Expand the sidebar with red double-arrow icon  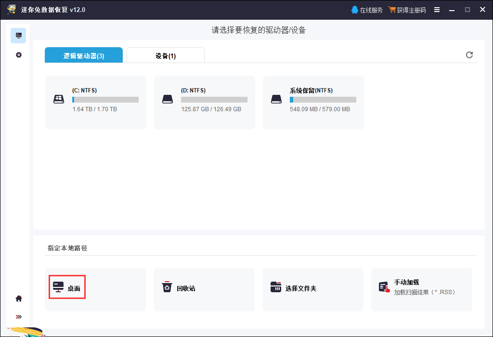[18, 316]
